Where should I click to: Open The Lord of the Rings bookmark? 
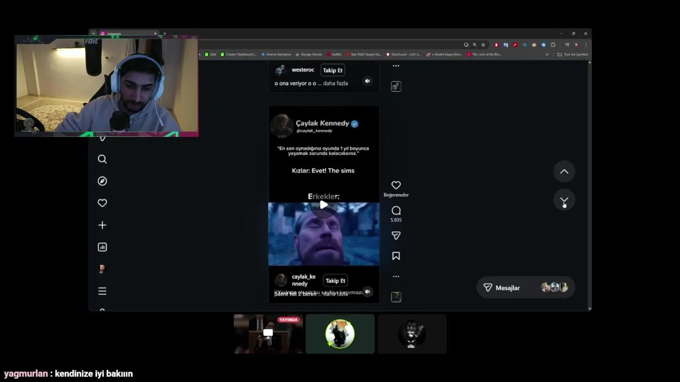point(484,54)
